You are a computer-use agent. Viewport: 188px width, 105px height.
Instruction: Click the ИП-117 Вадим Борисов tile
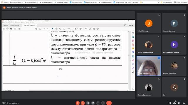tap(149, 45)
